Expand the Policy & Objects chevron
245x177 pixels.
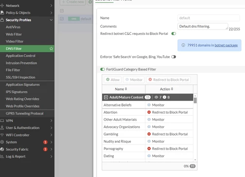[x=51, y=13]
